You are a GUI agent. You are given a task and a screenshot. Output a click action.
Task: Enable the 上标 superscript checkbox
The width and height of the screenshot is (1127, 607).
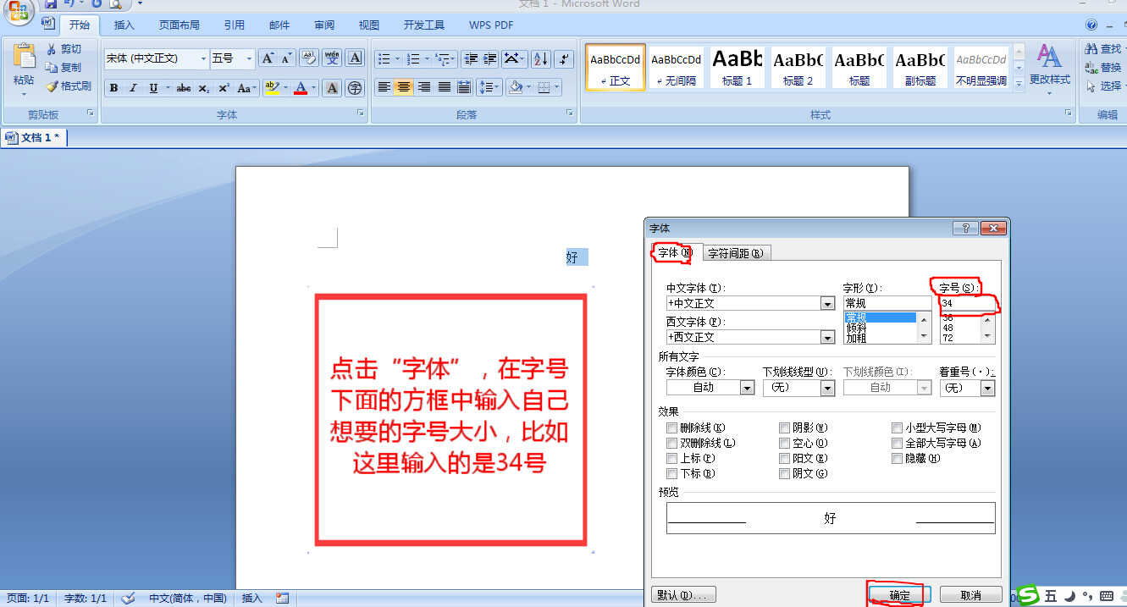pyautogui.click(x=672, y=459)
